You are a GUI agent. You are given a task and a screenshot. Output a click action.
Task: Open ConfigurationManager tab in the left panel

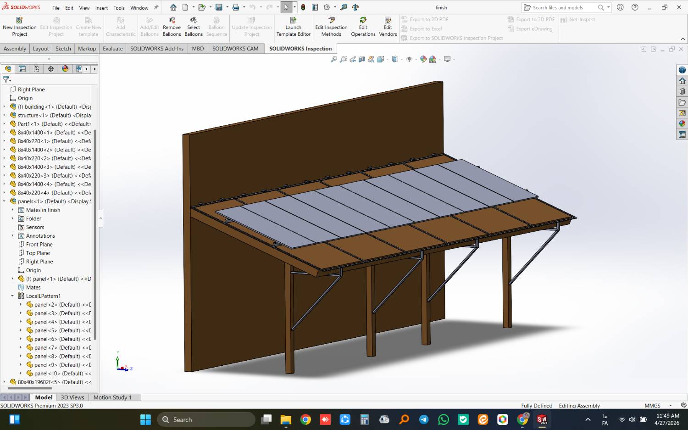[36, 69]
